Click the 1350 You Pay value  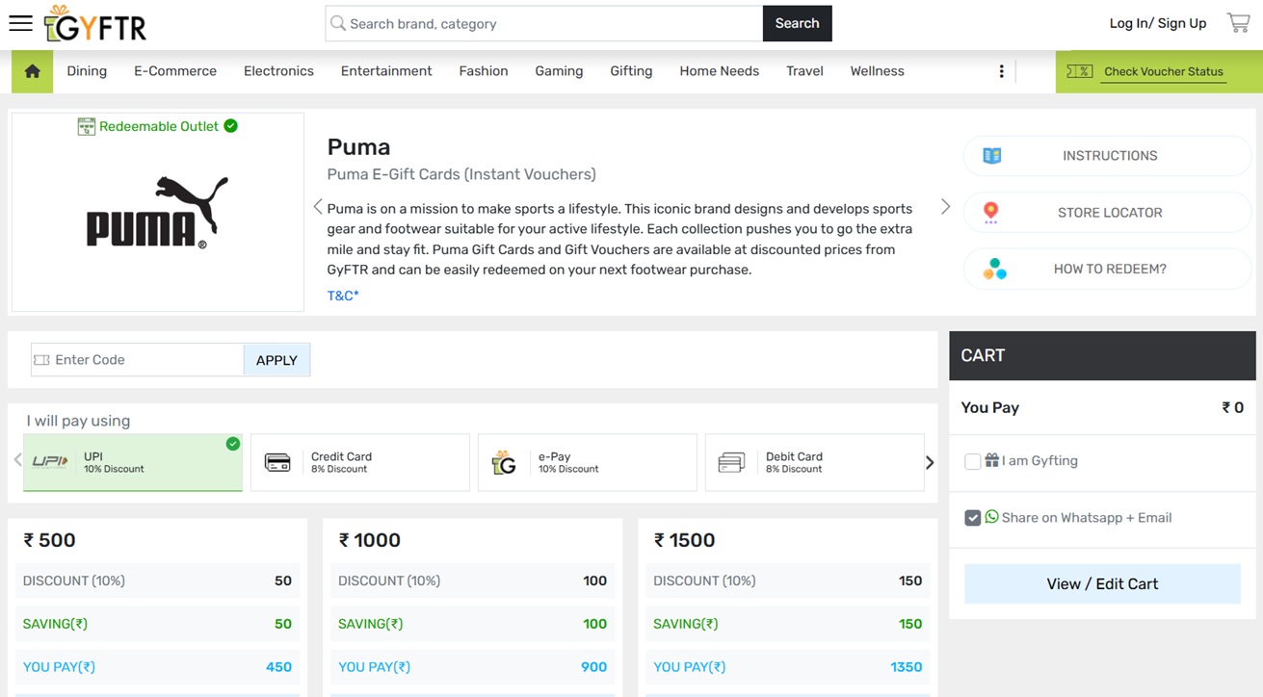pyautogui.click(x=907, y=667)
